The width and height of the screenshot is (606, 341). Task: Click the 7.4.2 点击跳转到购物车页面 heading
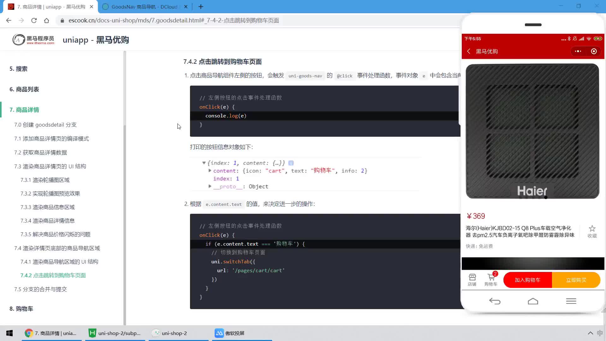[223, 62]
